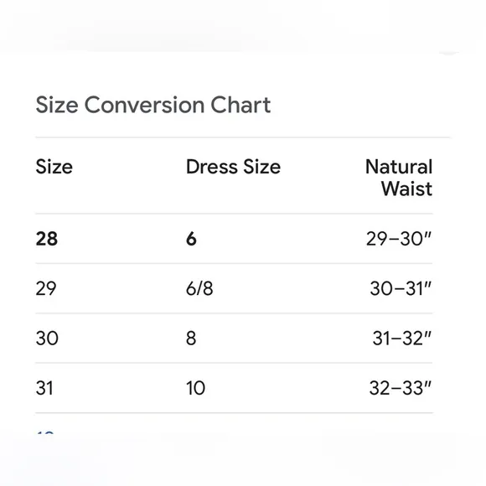Screen dimensions: 486x486
Task: Select size 31 row label
Action: [x=44, y=388]
